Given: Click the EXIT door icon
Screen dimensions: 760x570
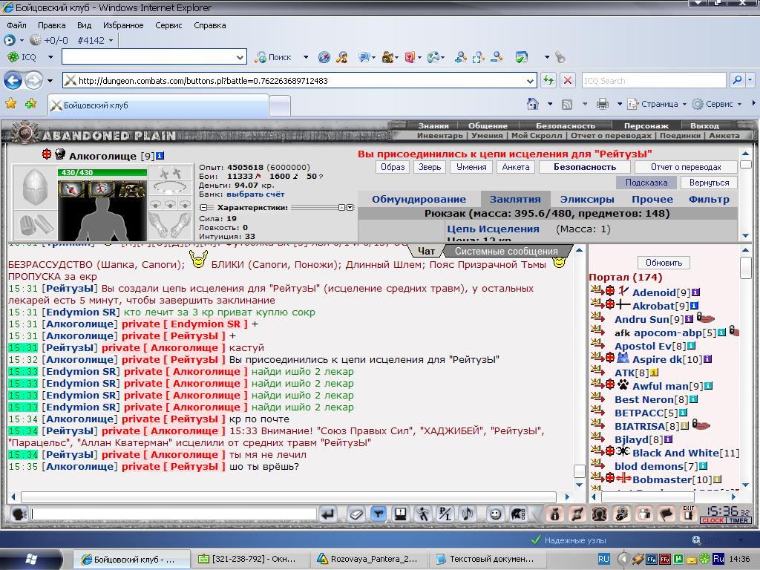Looking at the screenshot, I should pyautogui.click(x=689, y=514).
